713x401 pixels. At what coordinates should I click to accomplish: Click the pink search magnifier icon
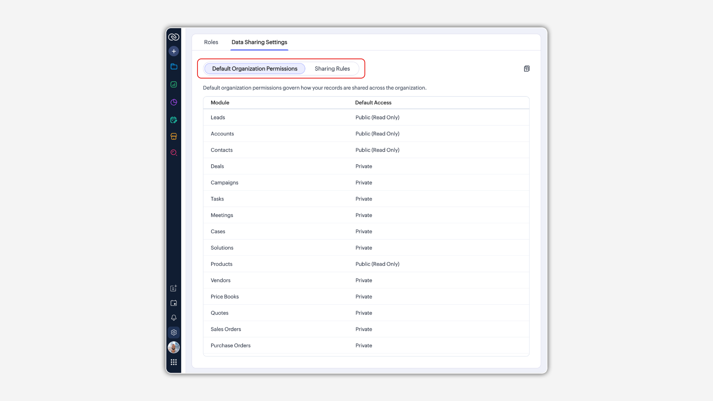tap(173, 153)
